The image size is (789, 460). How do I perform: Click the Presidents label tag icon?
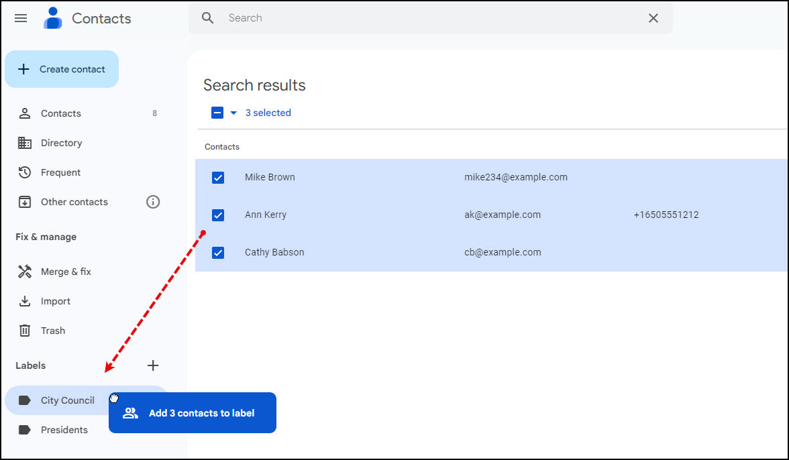pyautogui.click(x=24, y=429)
